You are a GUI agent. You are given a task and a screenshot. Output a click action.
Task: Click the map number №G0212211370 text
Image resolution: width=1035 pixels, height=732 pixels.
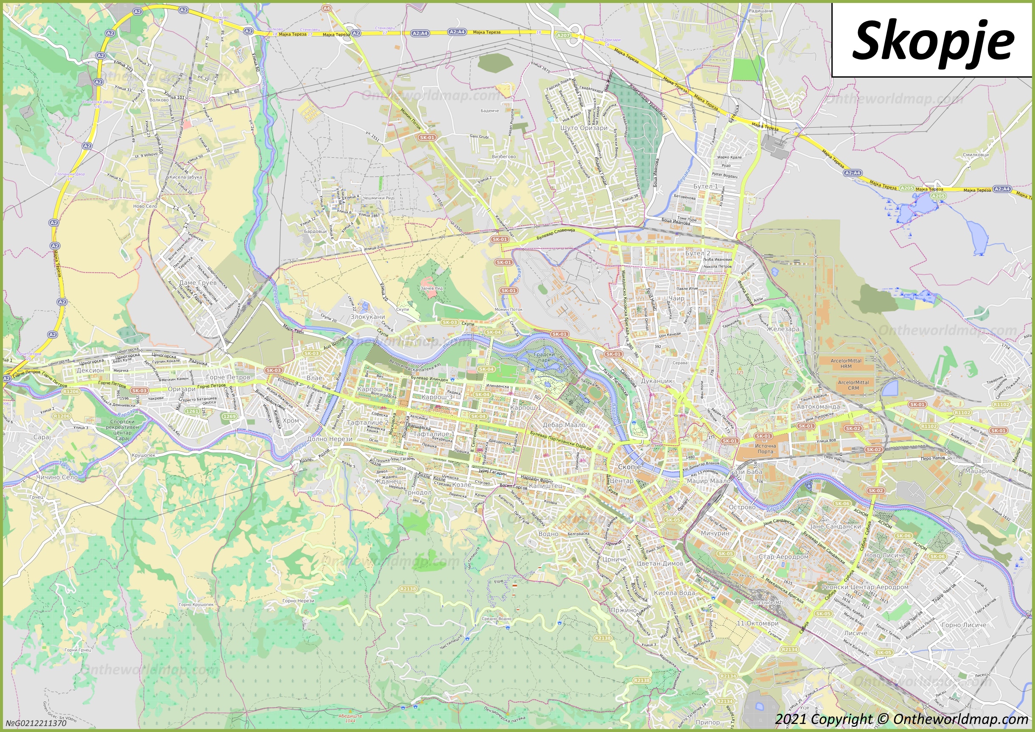coord(36,723)
